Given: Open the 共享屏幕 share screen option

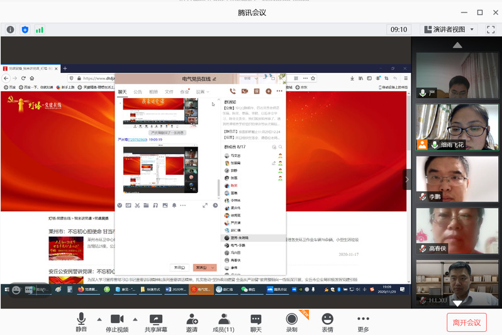Looking at the screenshot, I should pos(155,322).
